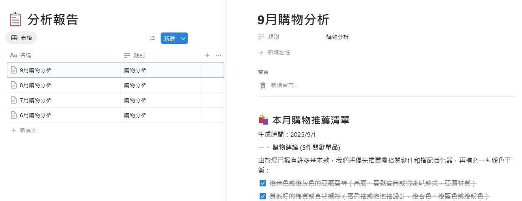Click 新增屬性 to add a property
522x201 pixels.
click(x=279, y=52)
